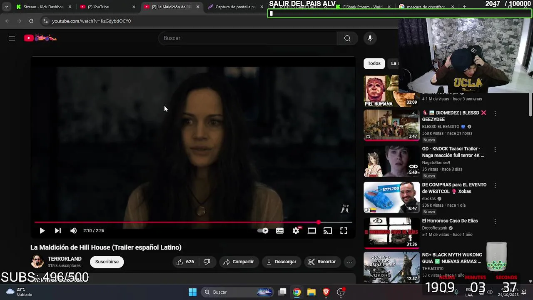This screenshot has width=533, height=300.
Task: Start voice search with microphone icon
Action: (370, 38)
